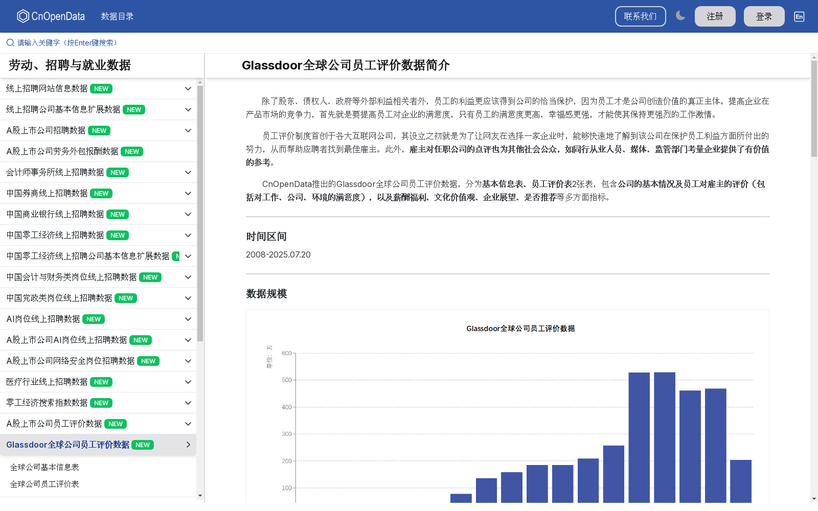The width and height of the screenshot is (818, 511).
Task: Expand 线上招聘公司基本信息扩展数据 chevron
Action: click(x=188, y=109)
